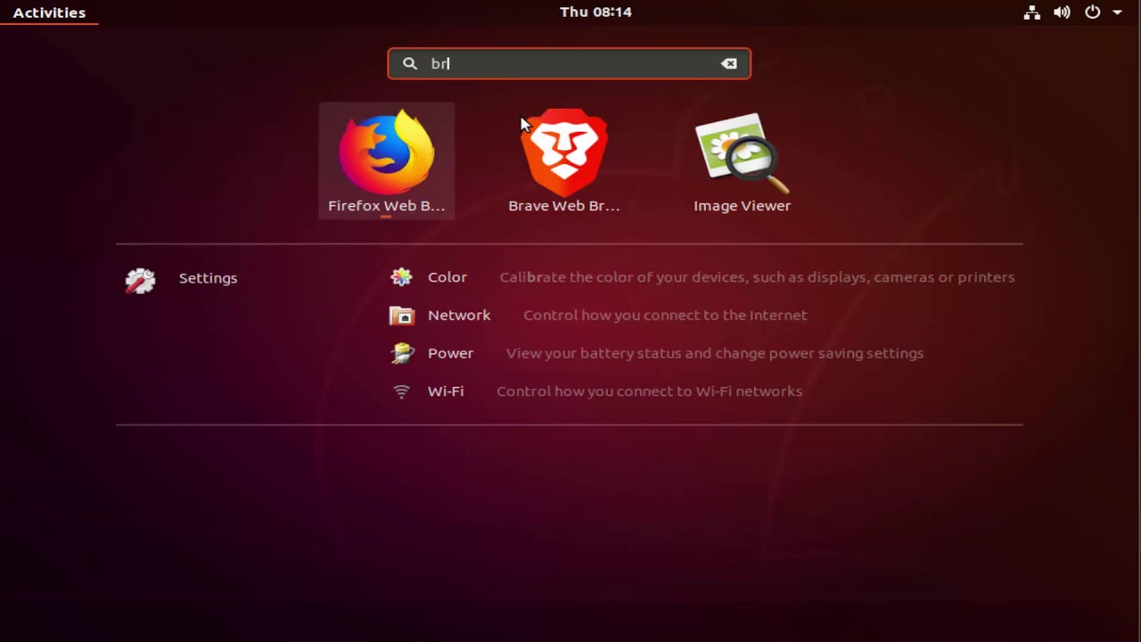Select the Color search result
The image size is (1141, 642).
(x=703, y=277)
